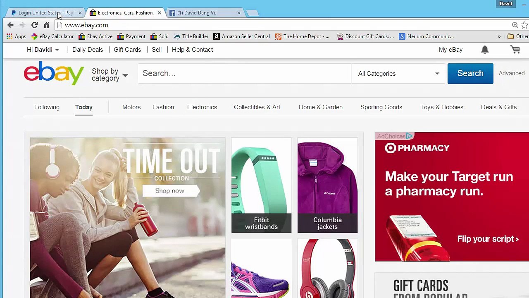Open Collectibles & Art category
Viewport: 529px width, 298px height.
(257, 107)
